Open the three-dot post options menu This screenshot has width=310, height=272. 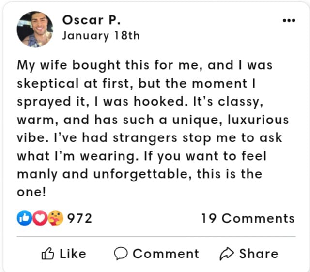288,21
